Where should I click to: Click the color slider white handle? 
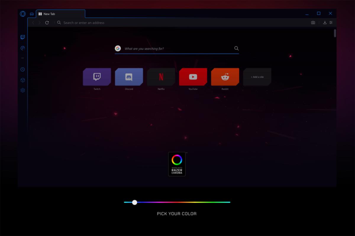click(135, 202)
